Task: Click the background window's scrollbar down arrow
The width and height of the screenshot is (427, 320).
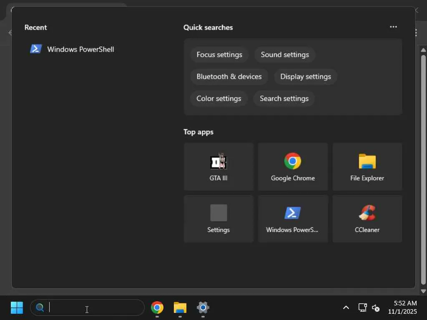Action: click(423, 291)
